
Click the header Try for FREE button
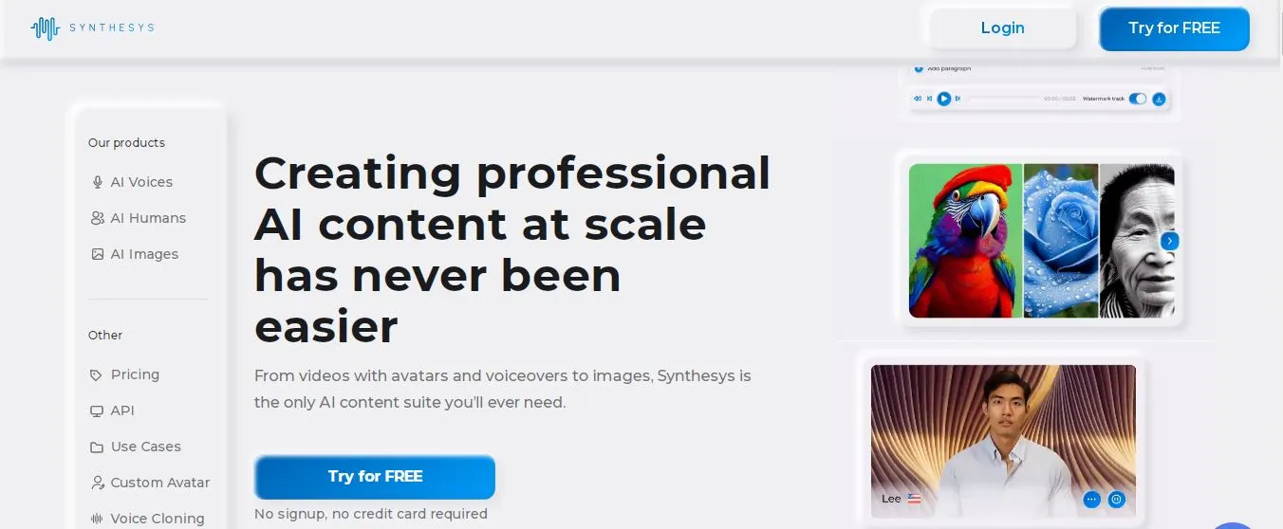click(x=1174, y=28)
